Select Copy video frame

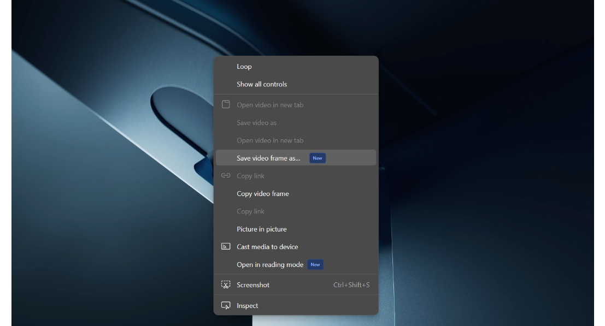point(296,193)
